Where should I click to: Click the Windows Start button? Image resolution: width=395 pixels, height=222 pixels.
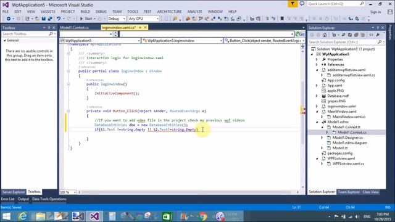tap(6, 216)
